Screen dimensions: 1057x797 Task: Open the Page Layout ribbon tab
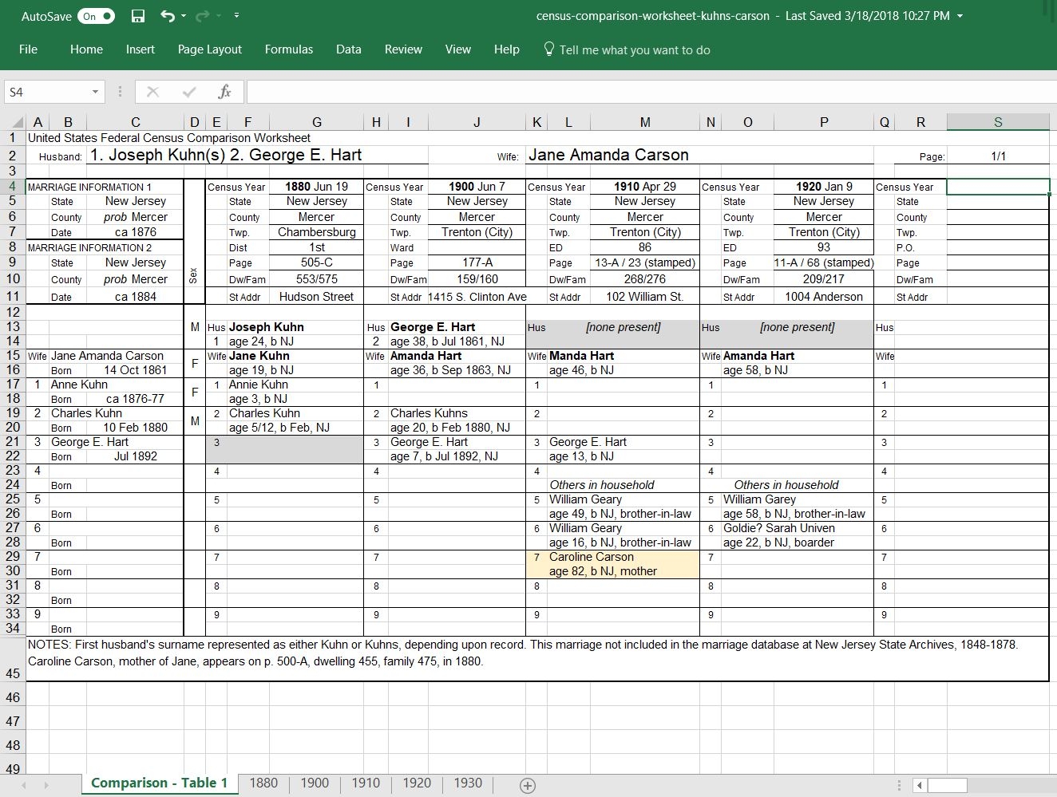coord(209,49)
